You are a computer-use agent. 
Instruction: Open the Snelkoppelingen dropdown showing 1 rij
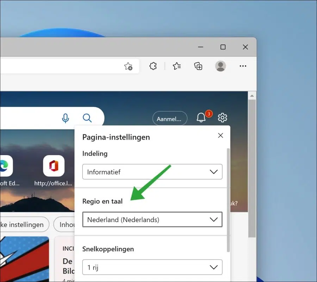click(x=153, y=267)
